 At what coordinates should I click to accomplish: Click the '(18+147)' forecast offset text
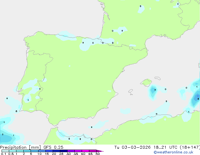[190, 147]
